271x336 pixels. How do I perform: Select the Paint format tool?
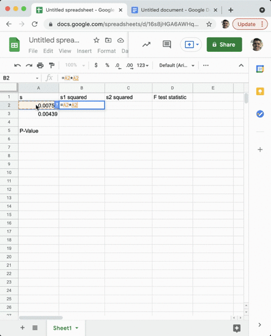coord(51,65)
